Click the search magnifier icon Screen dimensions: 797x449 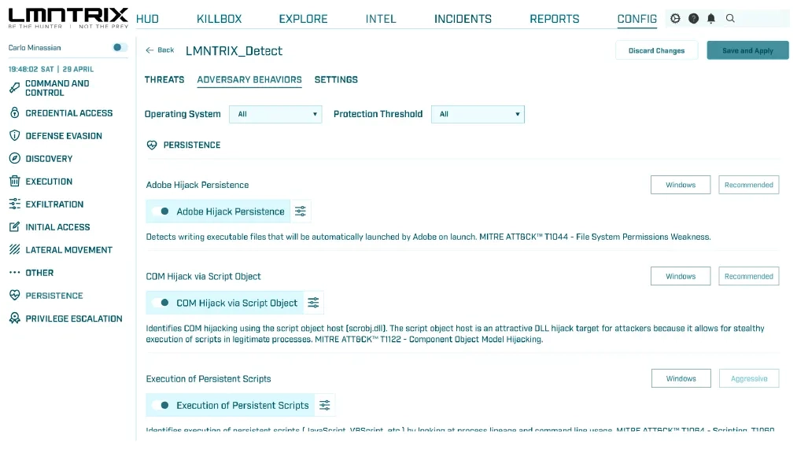pyautogui.click(x=730, y=18)
